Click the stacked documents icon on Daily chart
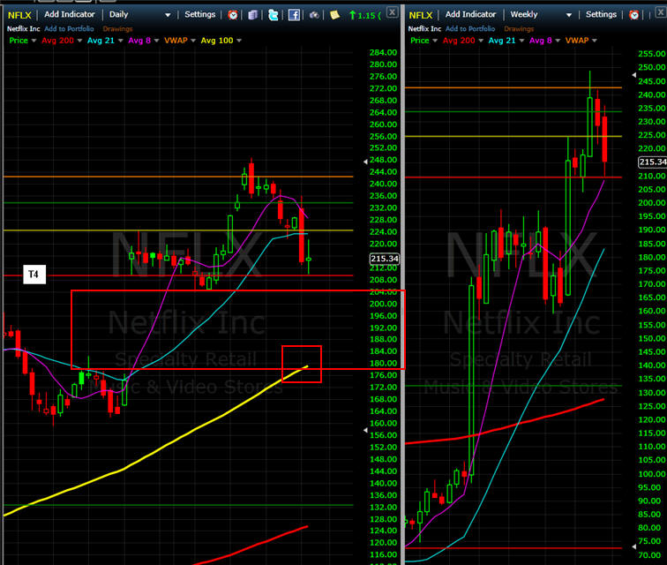This screenshot has width=667, height=565. tap(252, 15)
